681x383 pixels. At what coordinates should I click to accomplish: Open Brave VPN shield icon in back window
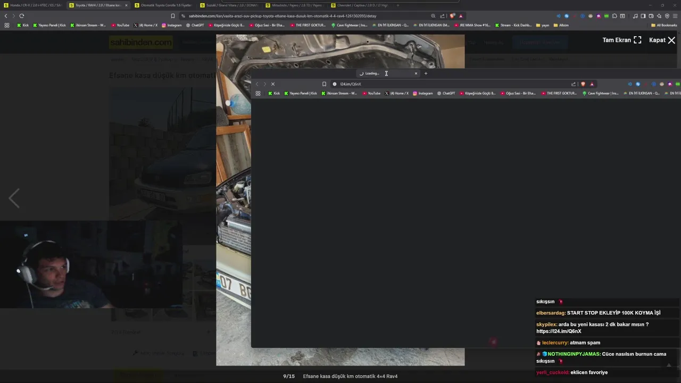coord(667,16)
